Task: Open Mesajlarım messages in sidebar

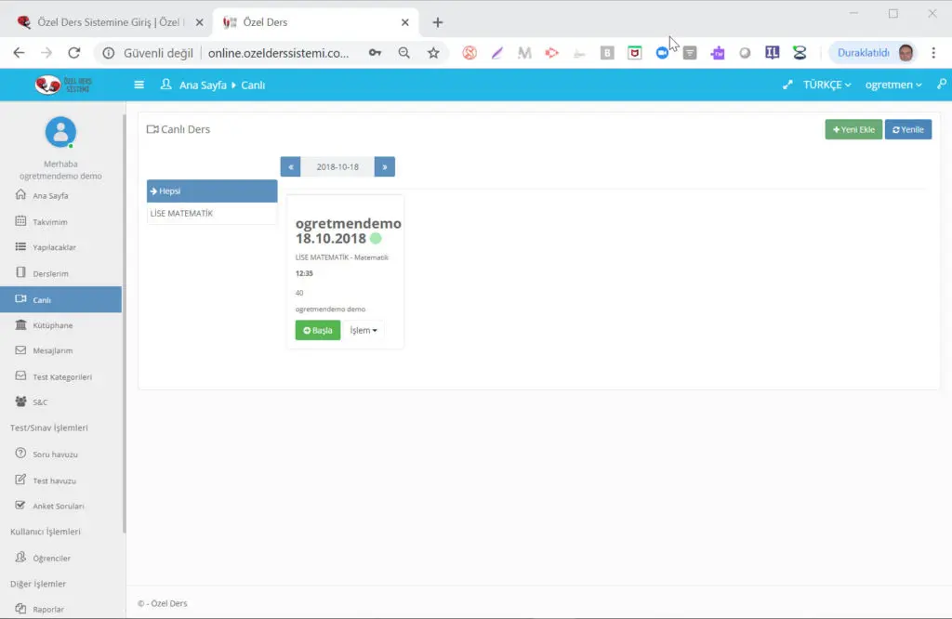Action: (52, 351)
